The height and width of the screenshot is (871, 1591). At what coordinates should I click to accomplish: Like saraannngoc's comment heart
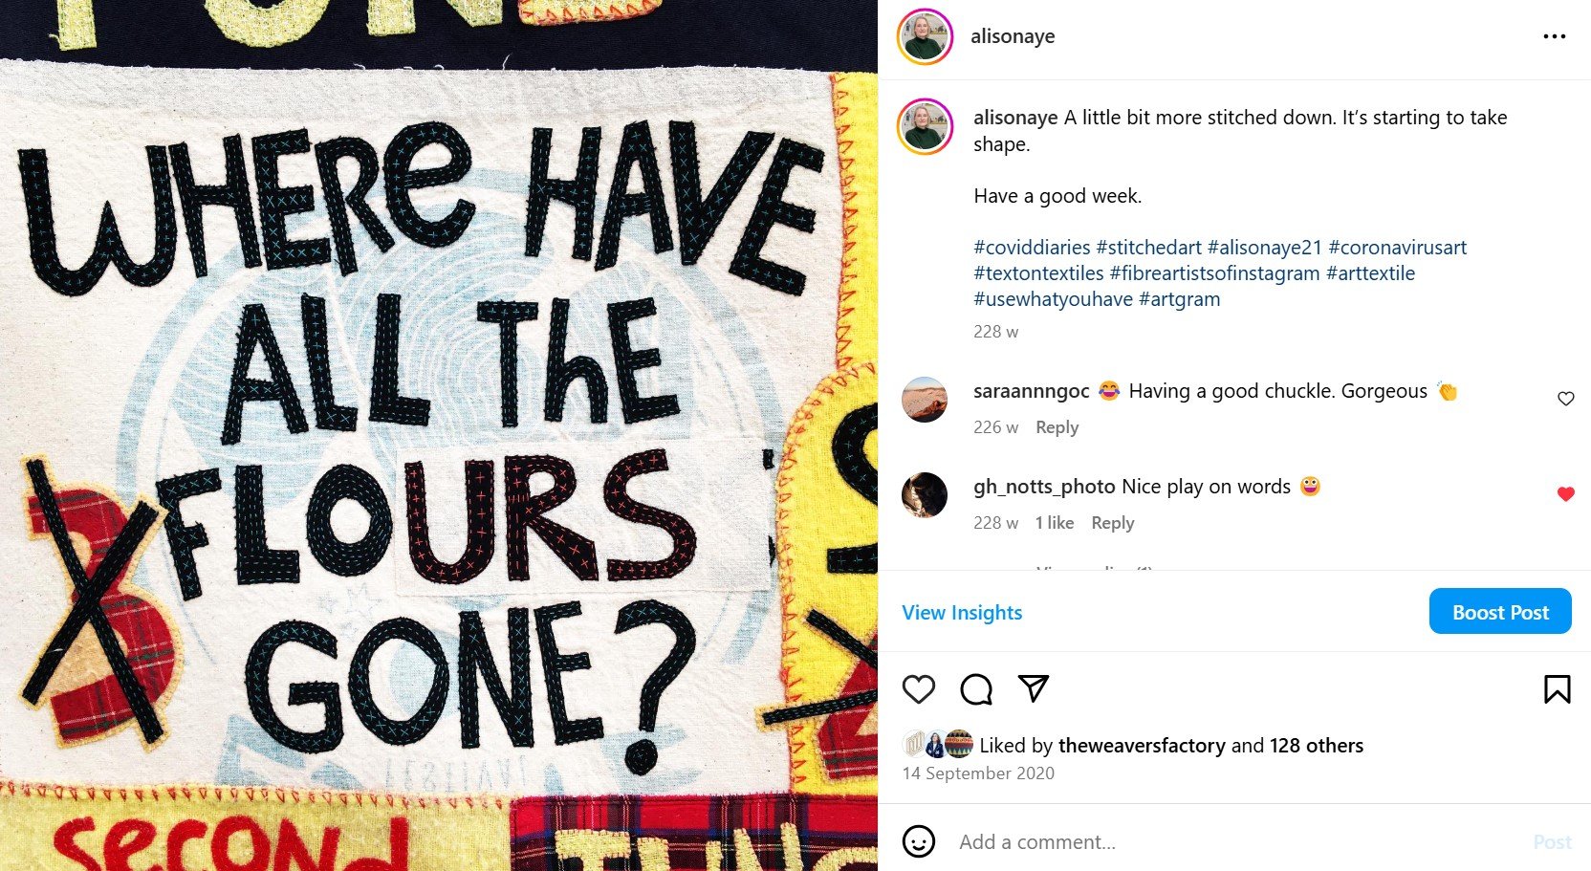[x=1565, y=399]
